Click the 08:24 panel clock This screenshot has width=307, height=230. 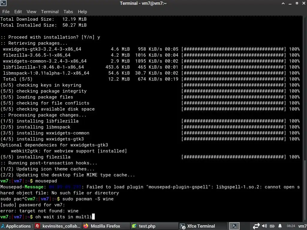291,226
